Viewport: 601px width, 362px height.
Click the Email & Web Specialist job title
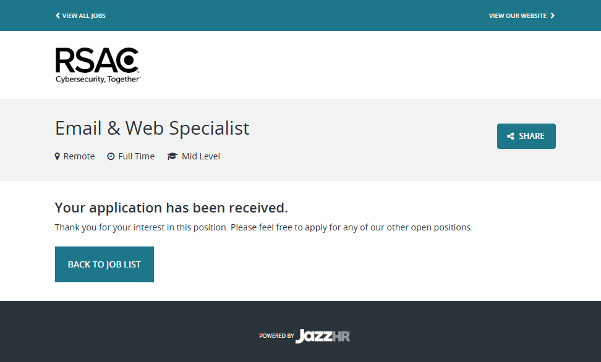click(152, 128)
